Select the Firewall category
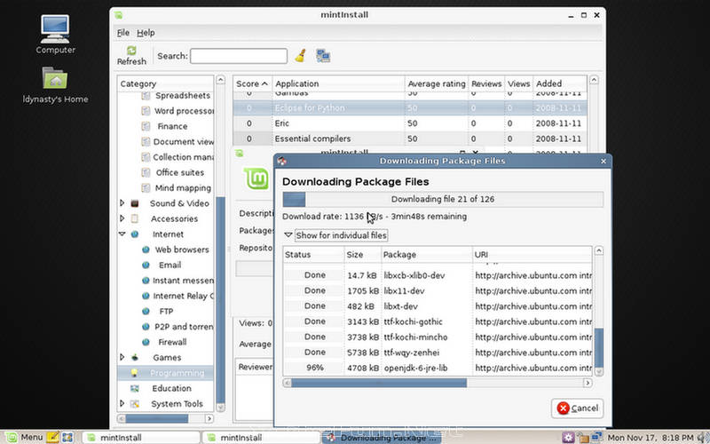 [x=172, y=342]
